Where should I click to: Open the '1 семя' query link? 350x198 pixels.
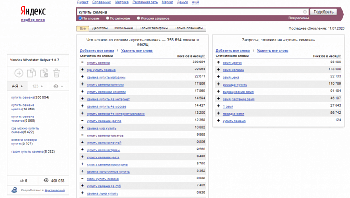pyautogui.click(x=228, y=107)
